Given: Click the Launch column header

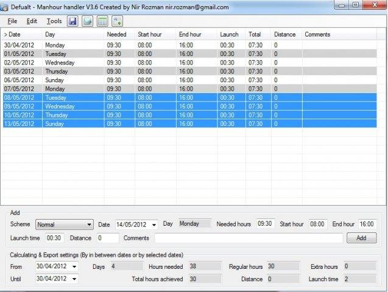Looking at the screenshot, I should pos(231,34).
